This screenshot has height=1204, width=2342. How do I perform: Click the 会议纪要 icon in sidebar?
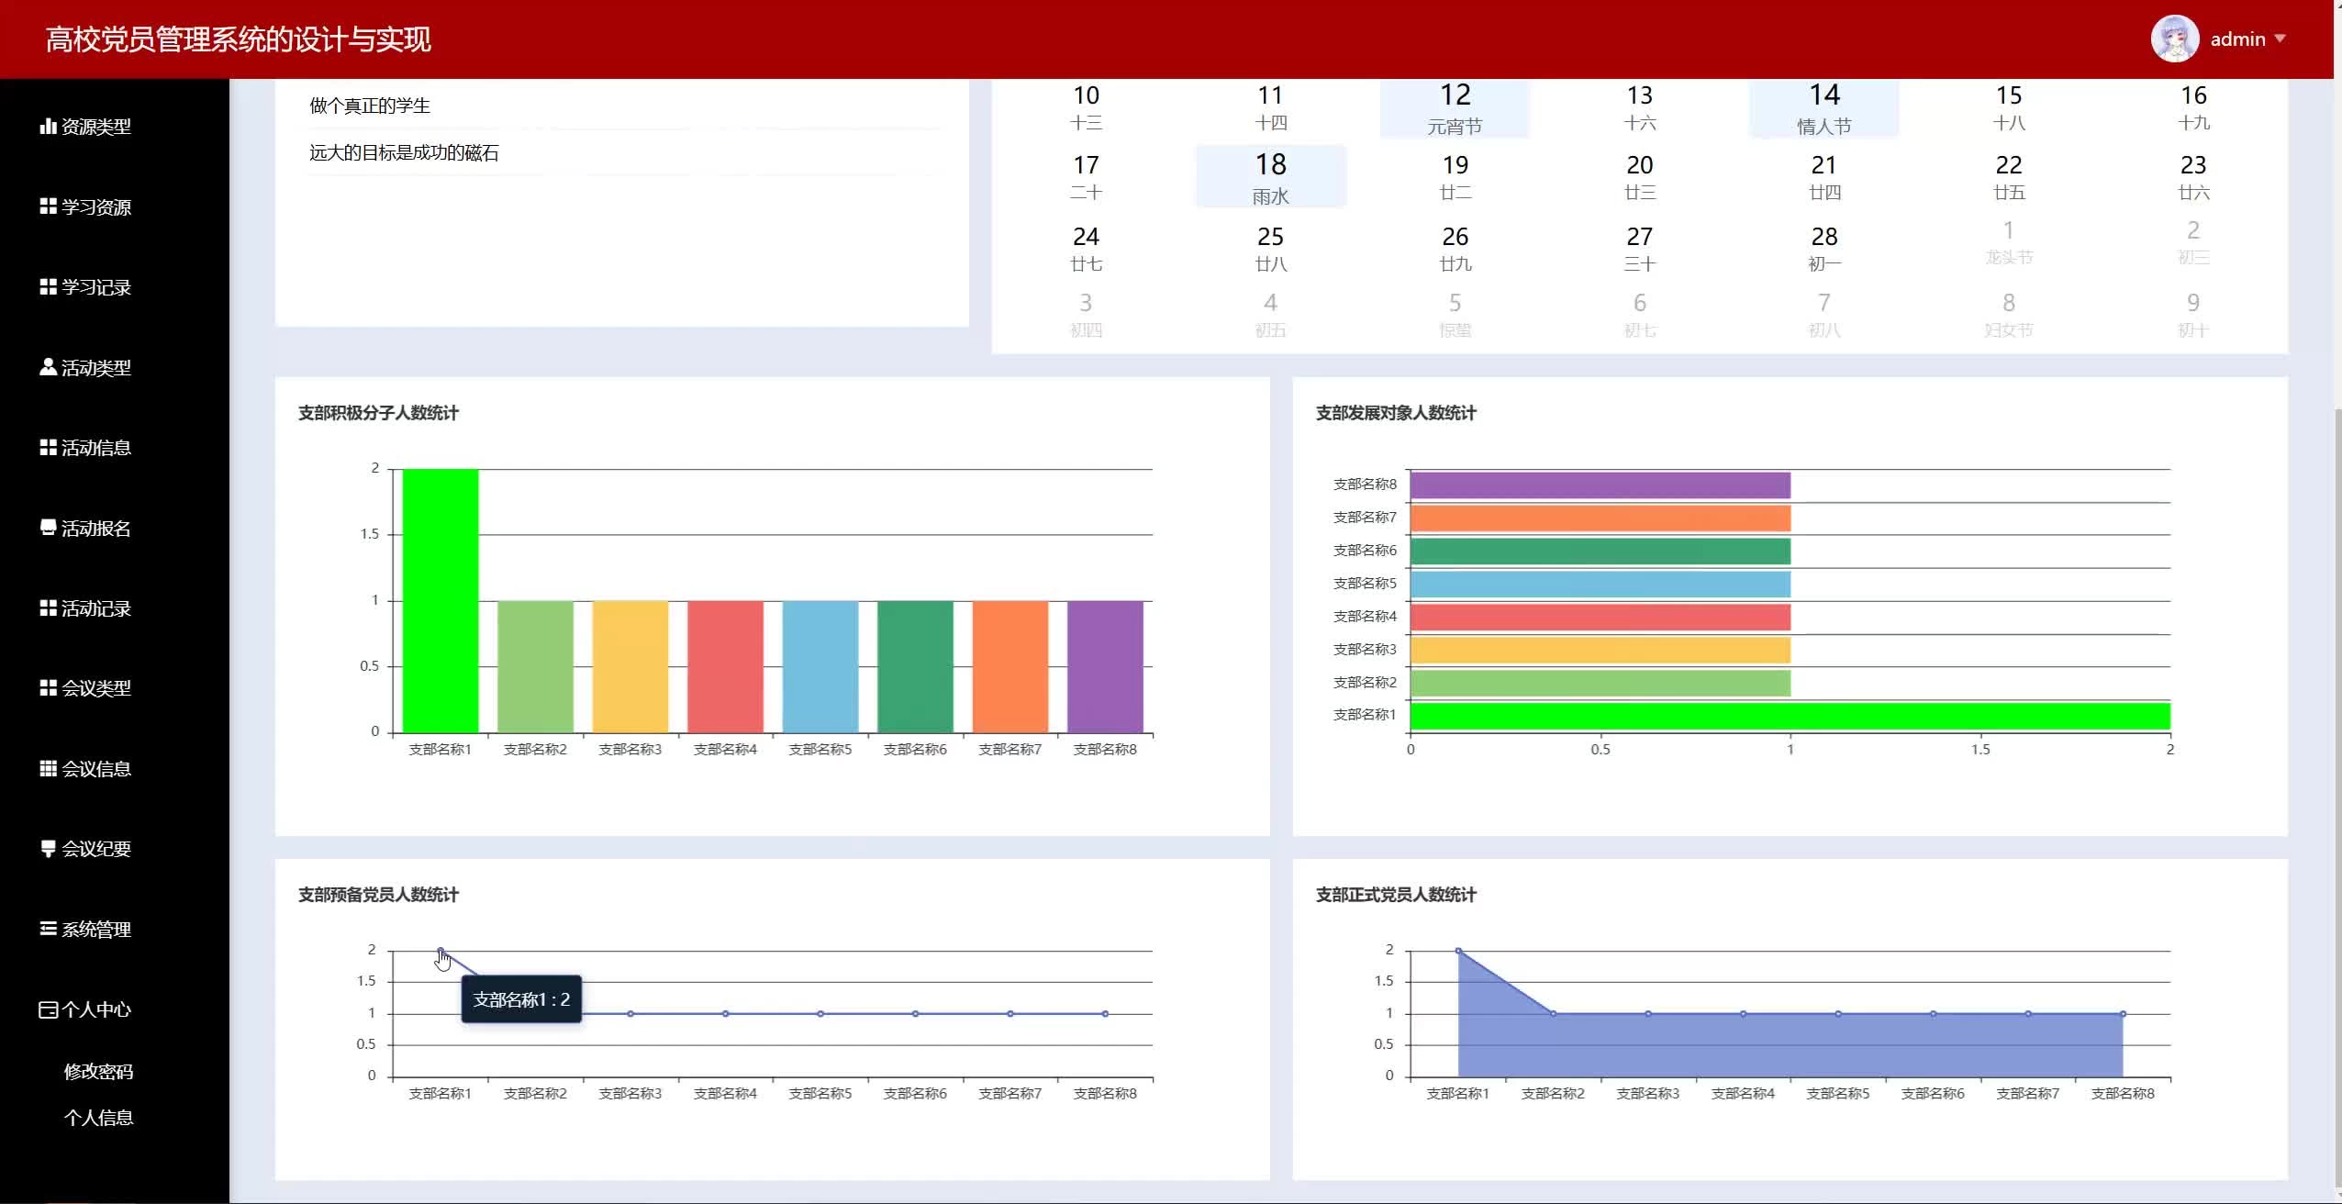pyautogui.click(x=48, y=849)
